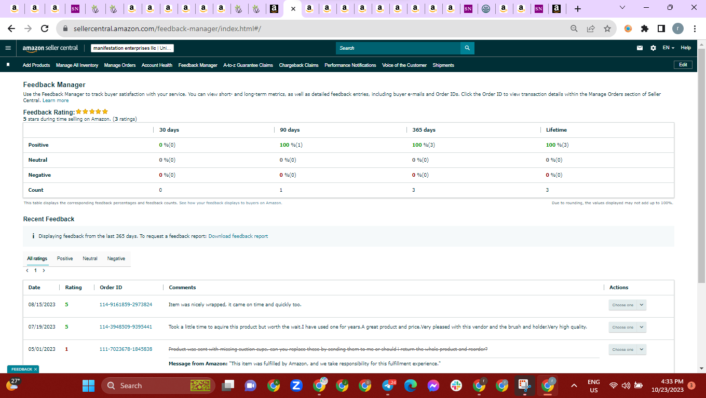Switch to the Negative ratings tab
Image resolution: width=706 pixels, height=398 pixels.
[x=116, y=259]
